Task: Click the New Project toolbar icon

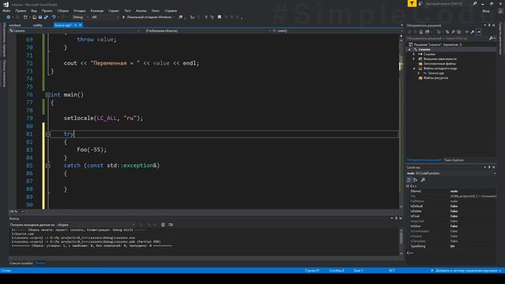Action: 25,17
